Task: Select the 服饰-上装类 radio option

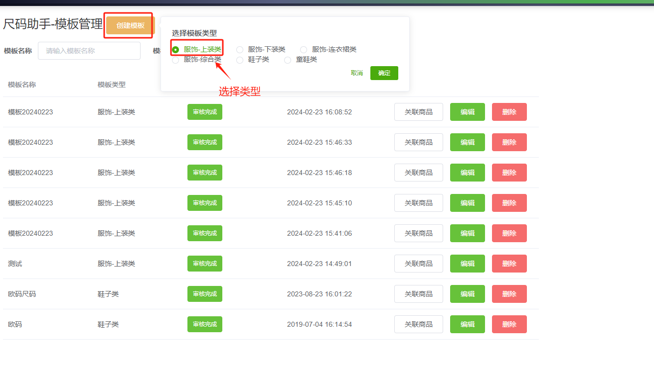Action: coord(175,50)
